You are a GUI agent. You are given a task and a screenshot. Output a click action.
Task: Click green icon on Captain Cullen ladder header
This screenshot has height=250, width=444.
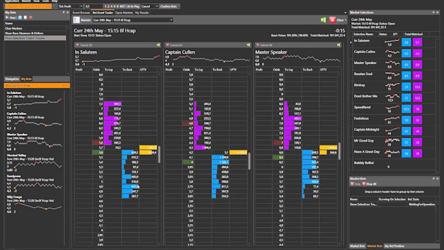pos(248,45)
